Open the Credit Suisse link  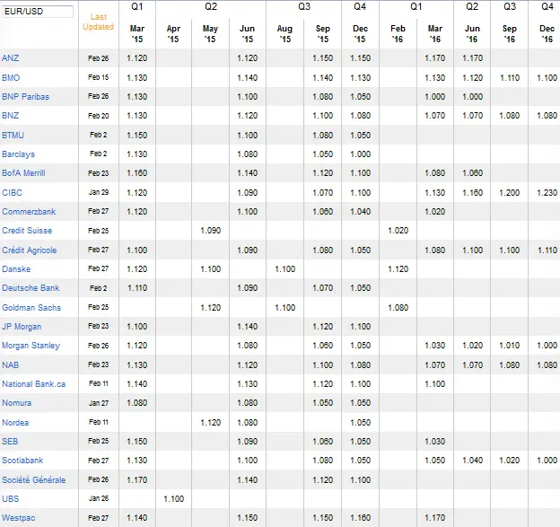coord(27,231)
